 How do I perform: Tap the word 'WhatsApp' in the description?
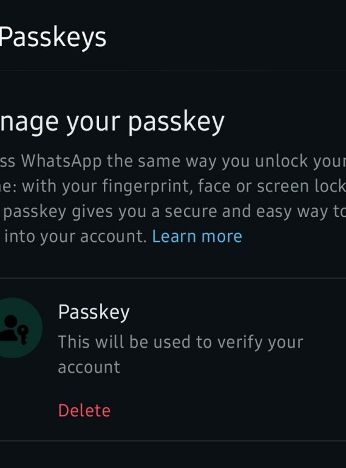(61, 161)
